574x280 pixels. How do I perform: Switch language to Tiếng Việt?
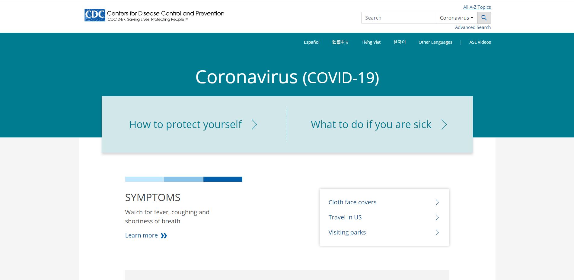pos(371,42)
